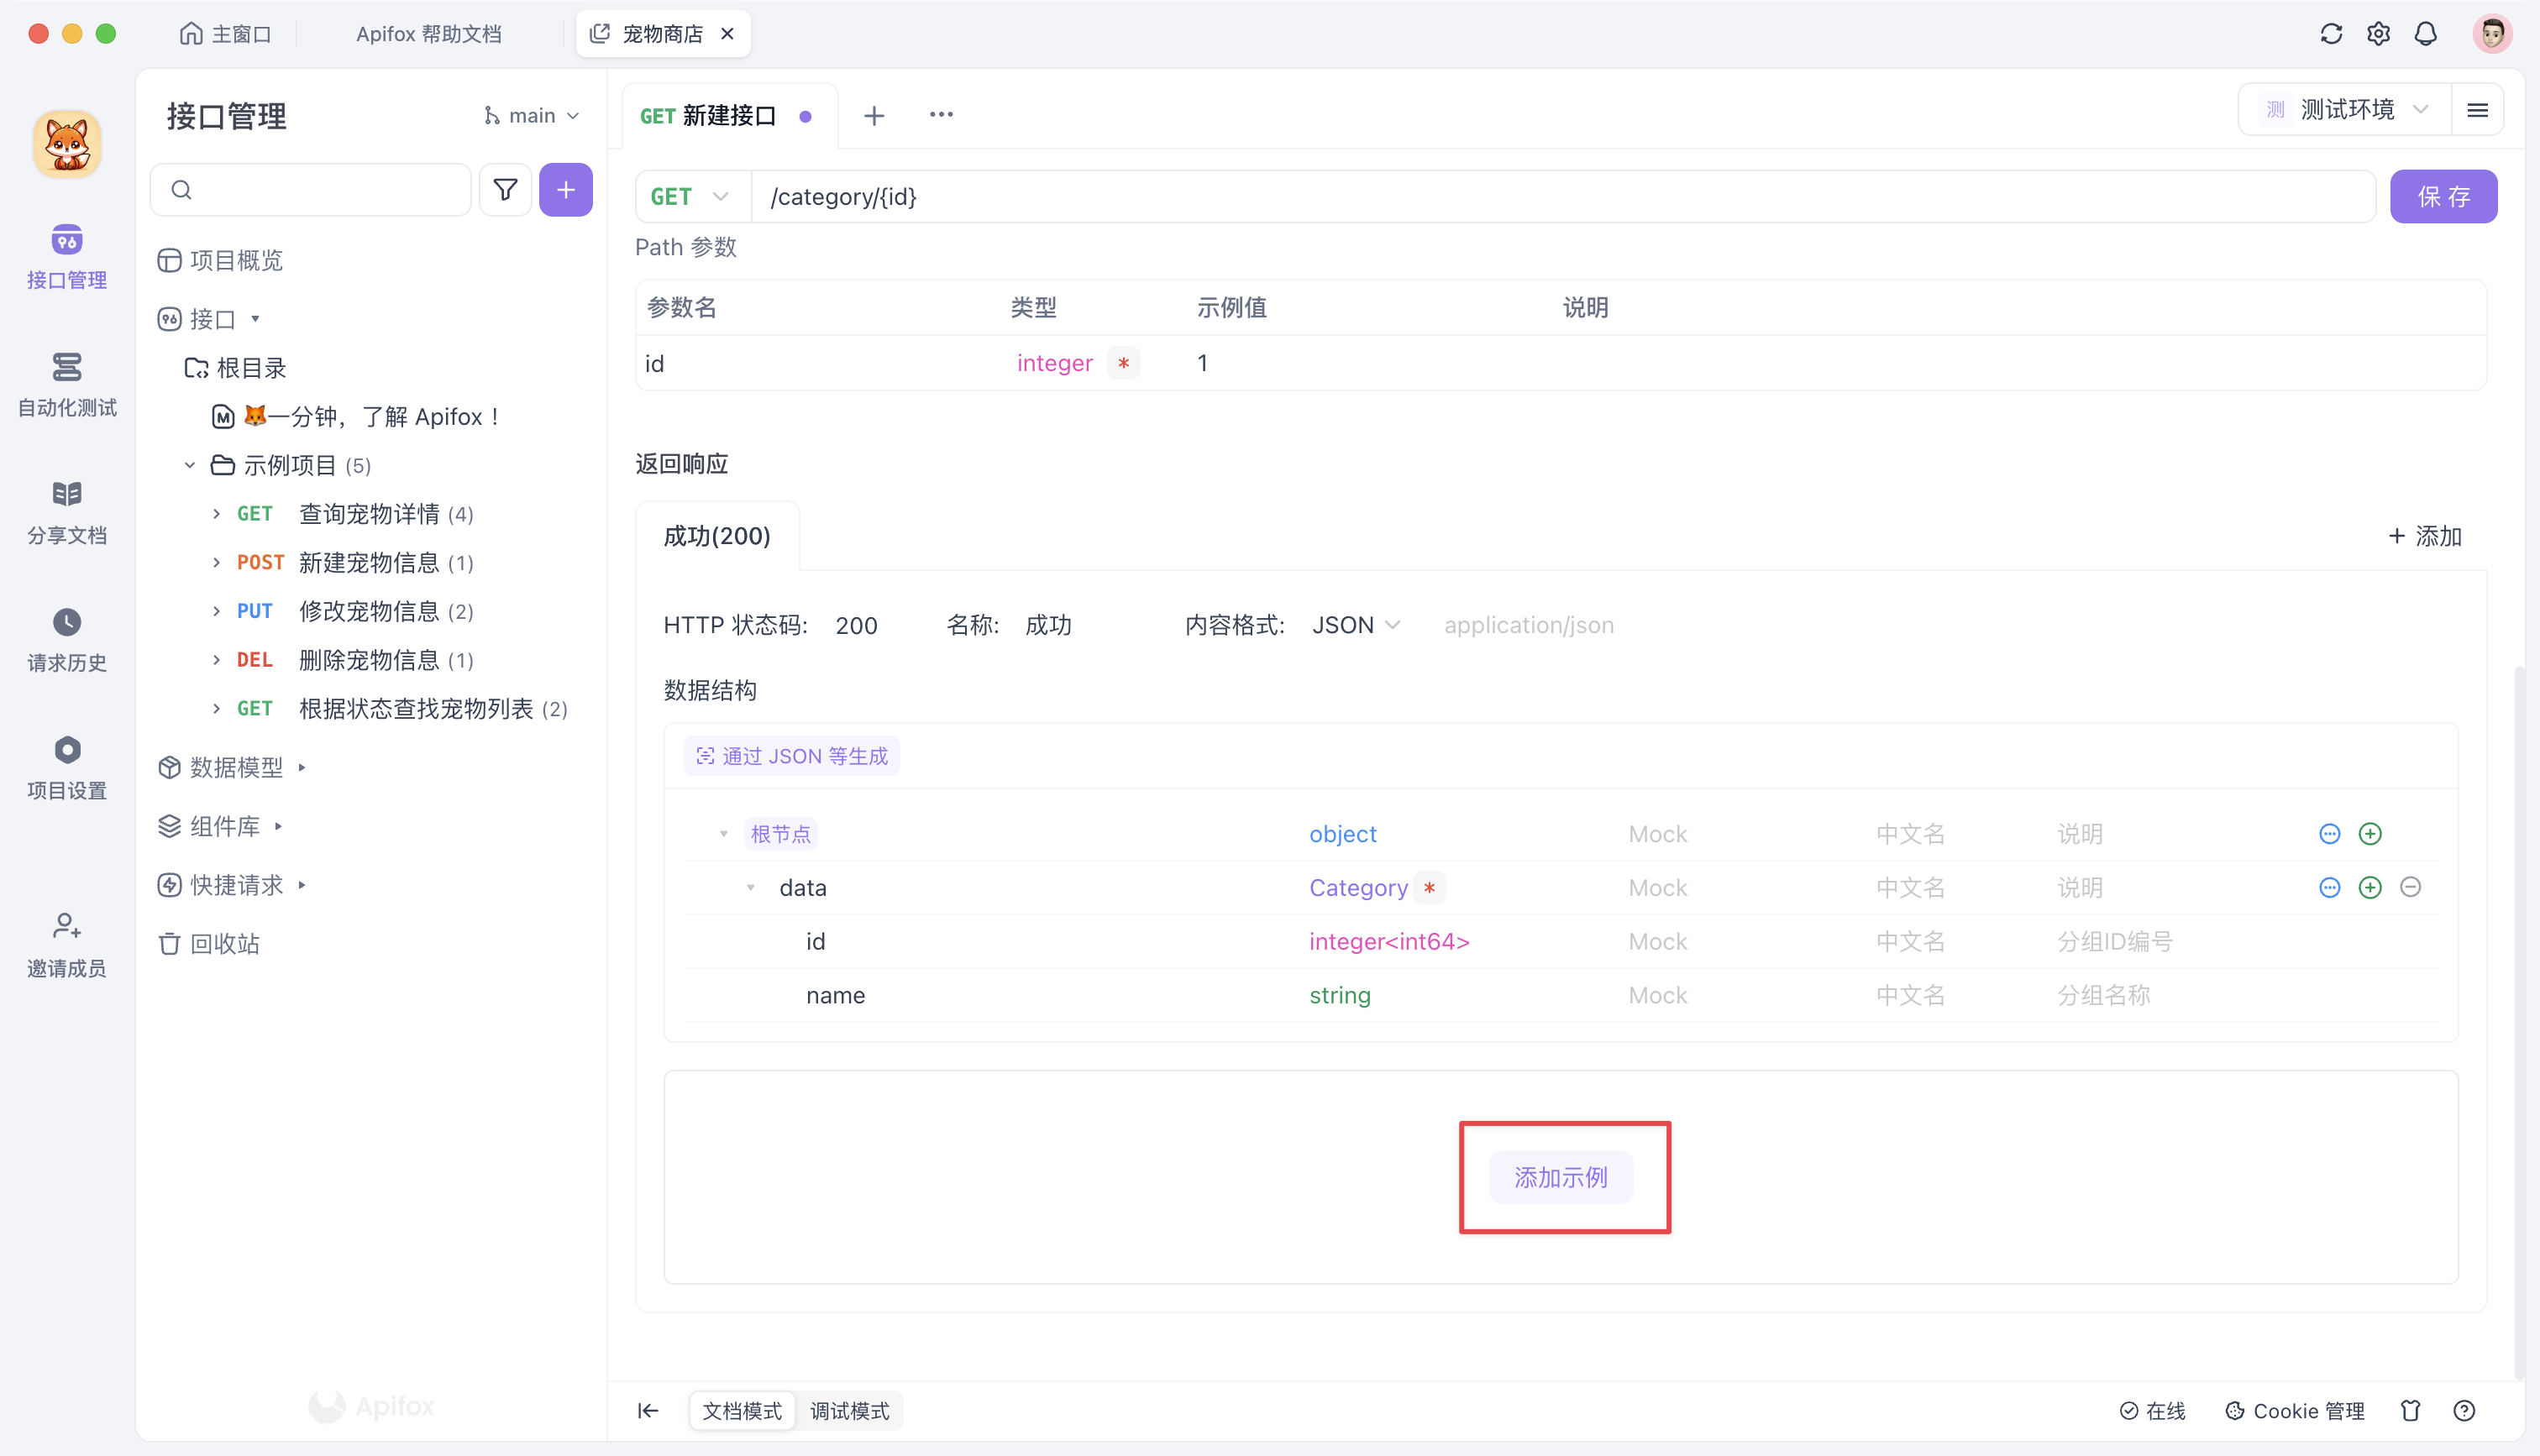Click the 邀请成员 sidebar icon
The width and height of the screenshot is (2540, 1456).
coord(66,941)
